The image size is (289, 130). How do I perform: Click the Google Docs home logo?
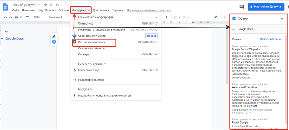click(5, 7)
